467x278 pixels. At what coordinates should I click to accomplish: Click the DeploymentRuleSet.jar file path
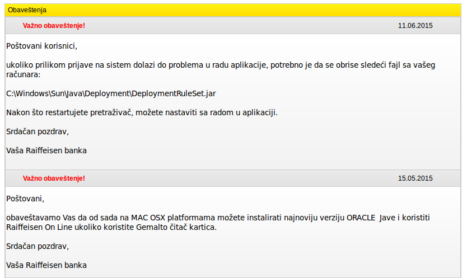point(111,93)
